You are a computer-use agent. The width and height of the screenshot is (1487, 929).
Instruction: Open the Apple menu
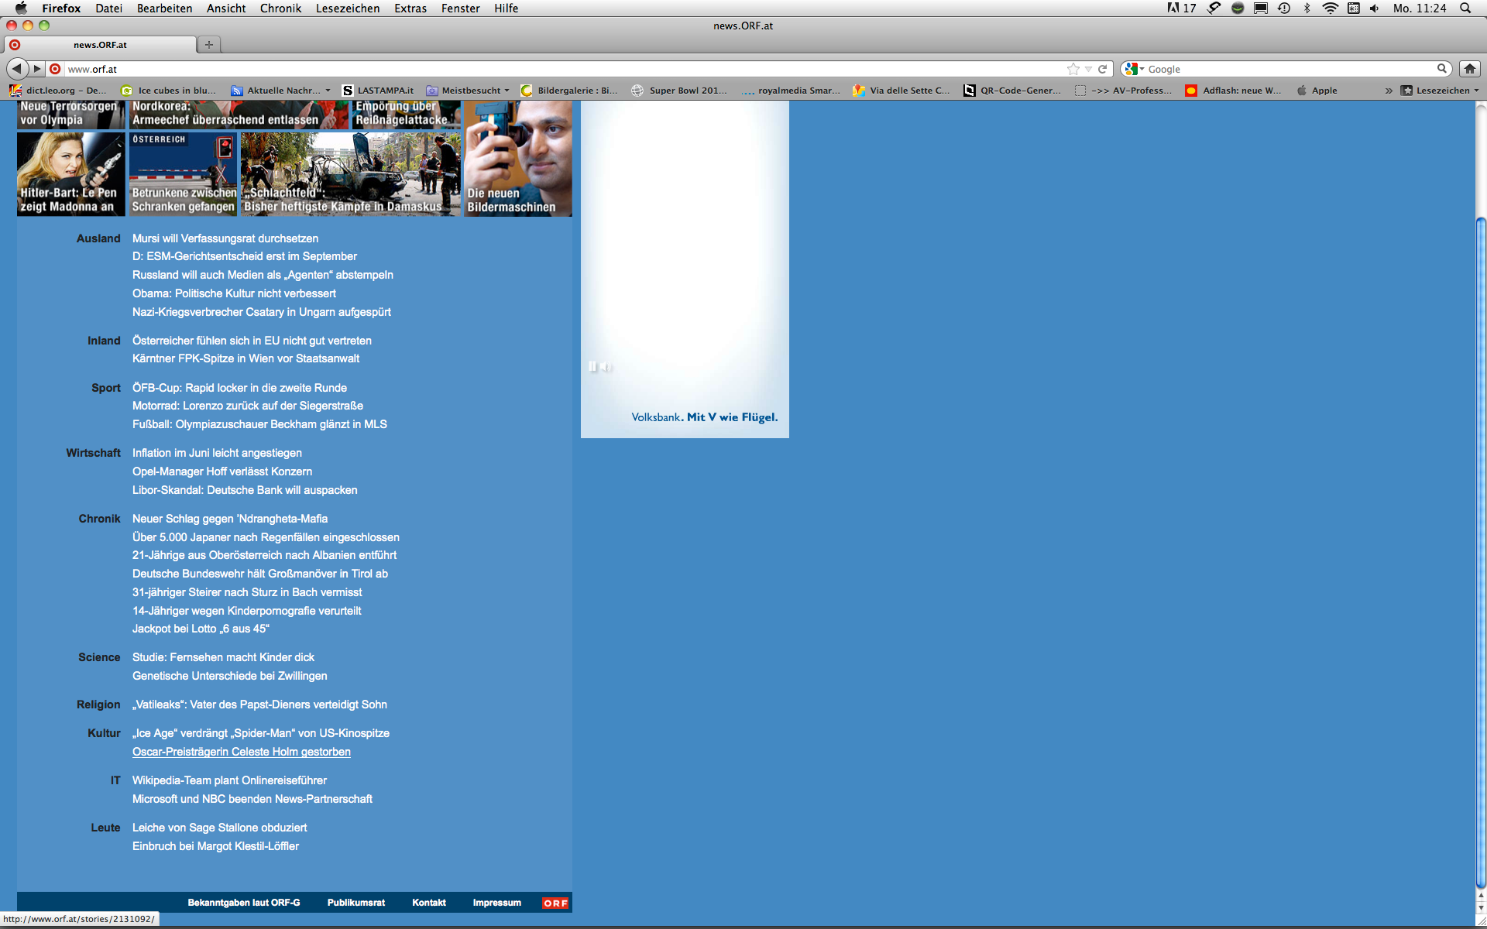21,8
